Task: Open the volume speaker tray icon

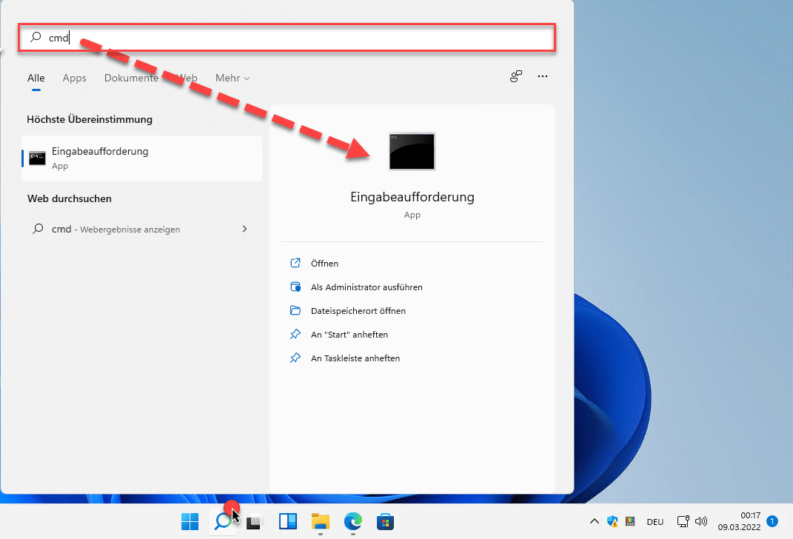Action: (701, 521)
